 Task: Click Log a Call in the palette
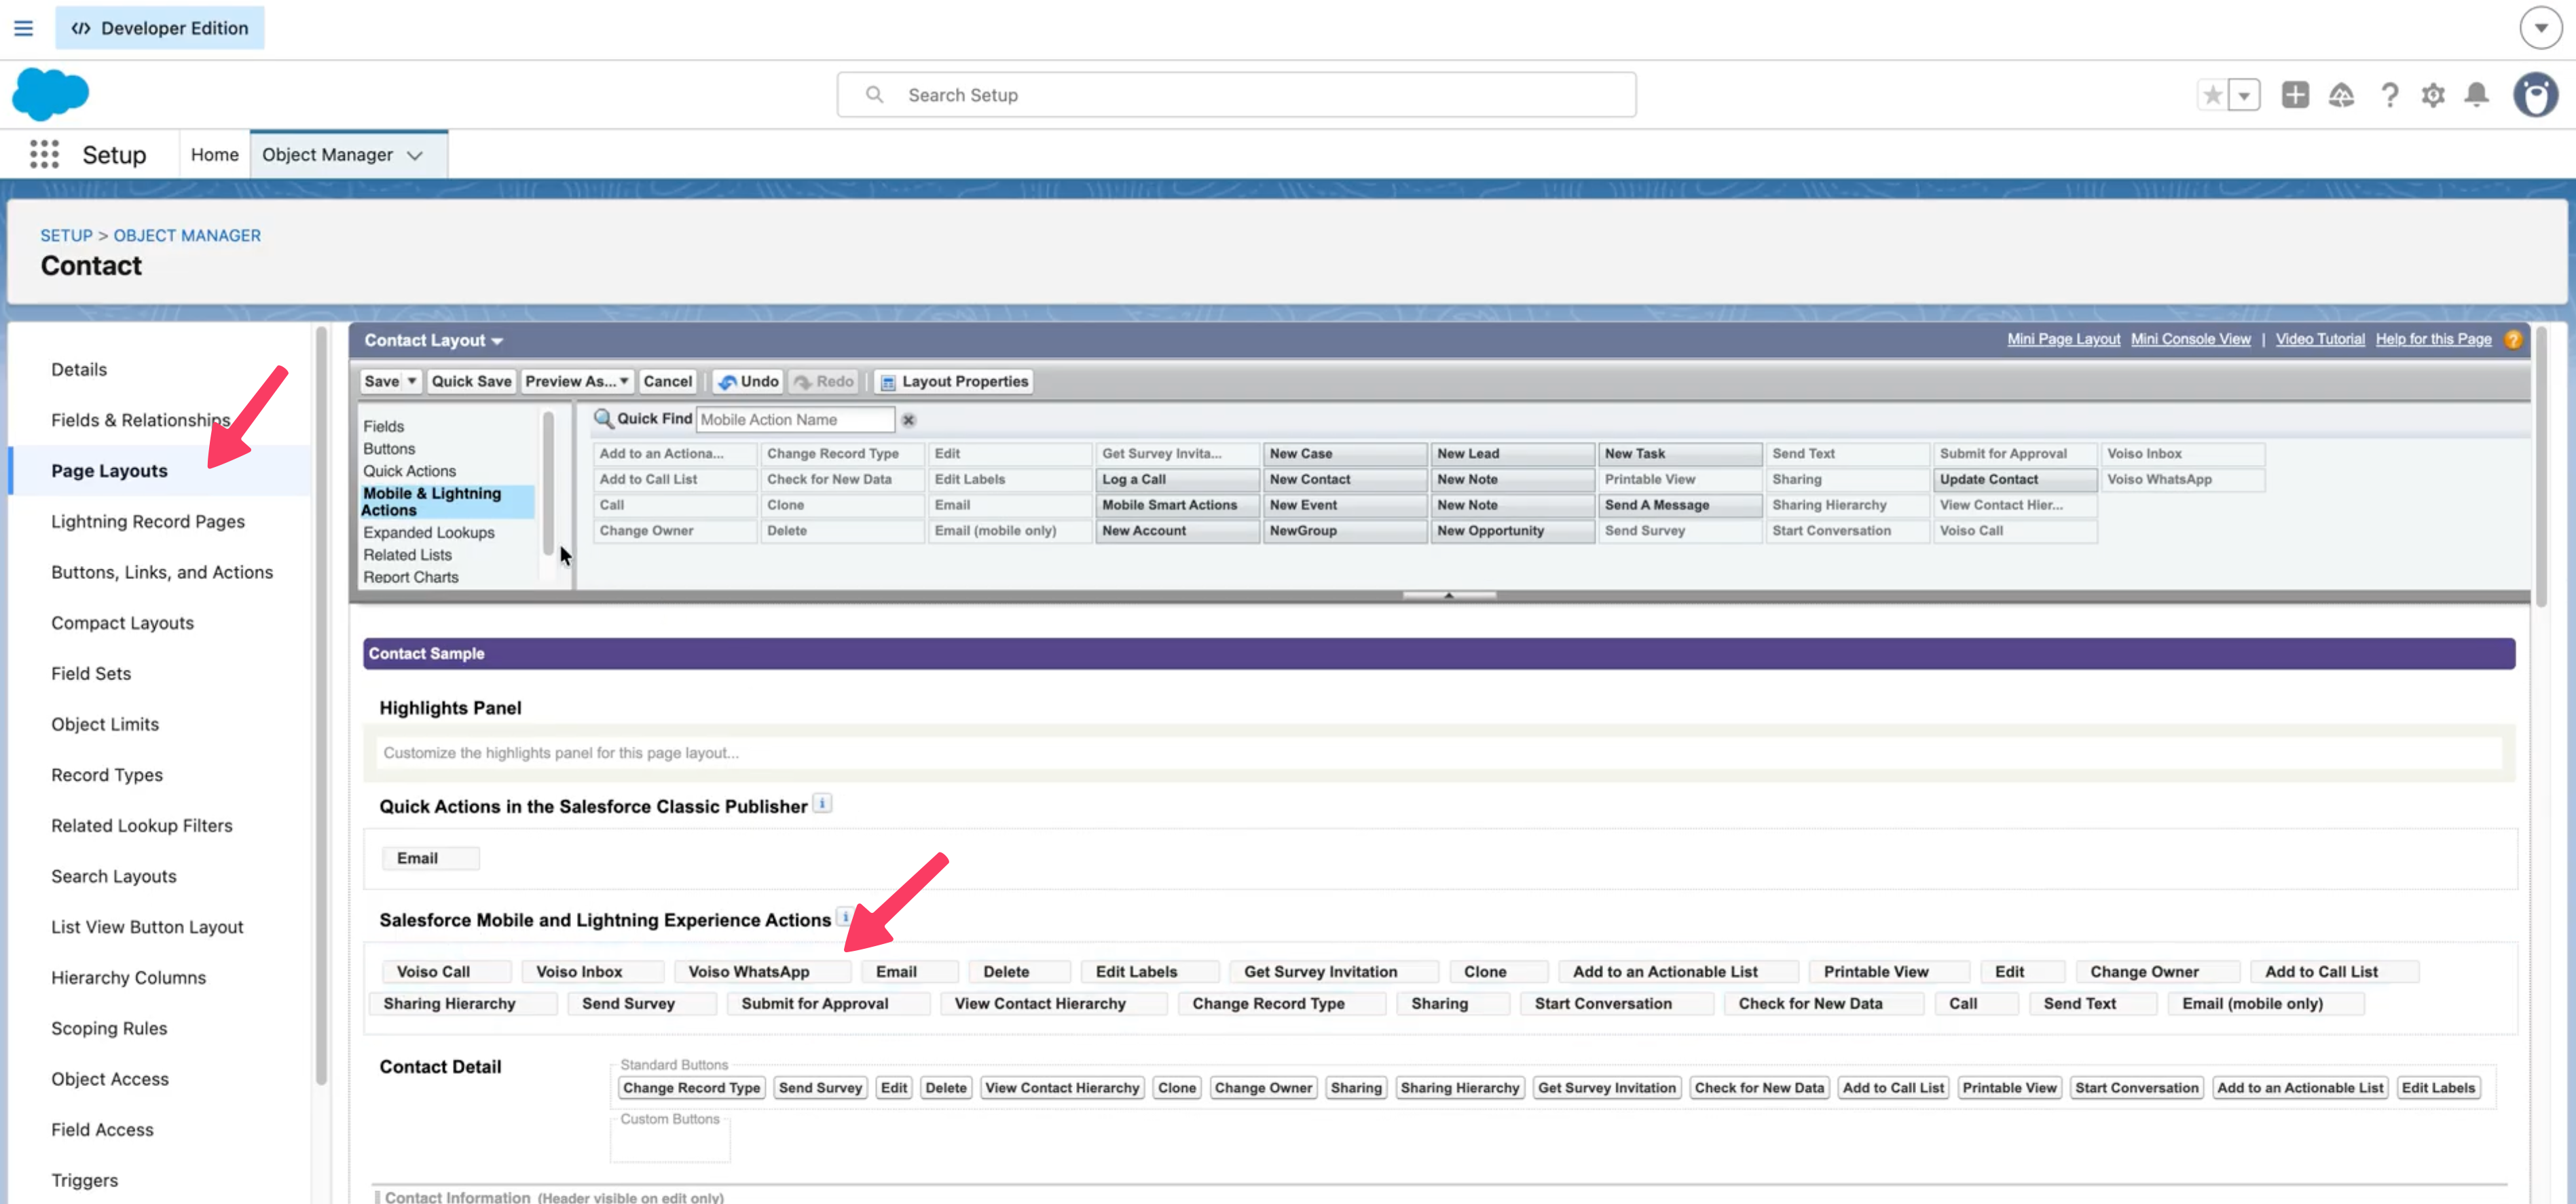[1177, 479]
